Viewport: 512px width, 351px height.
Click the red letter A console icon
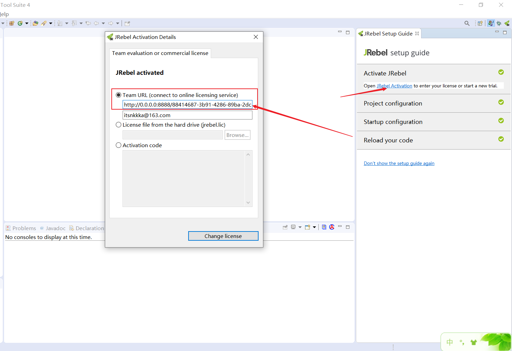[x=332, y=227]
